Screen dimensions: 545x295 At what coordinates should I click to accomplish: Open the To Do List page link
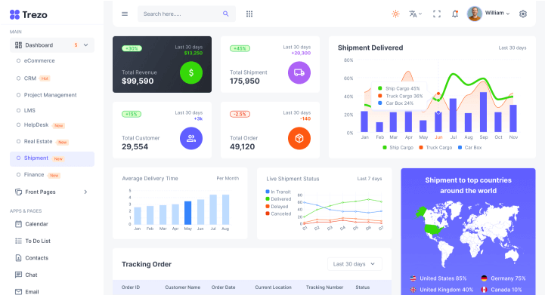pyautogui.click(x=38, y=241)
